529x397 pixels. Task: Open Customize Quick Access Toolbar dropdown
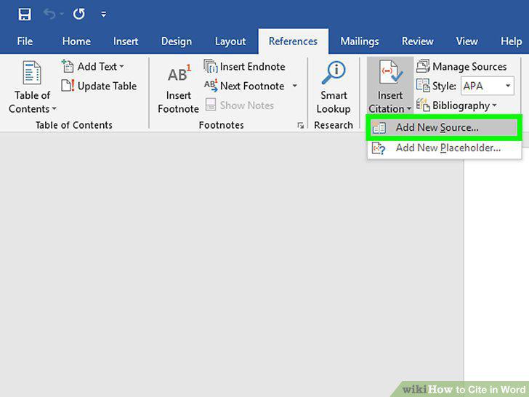point(104,15)
